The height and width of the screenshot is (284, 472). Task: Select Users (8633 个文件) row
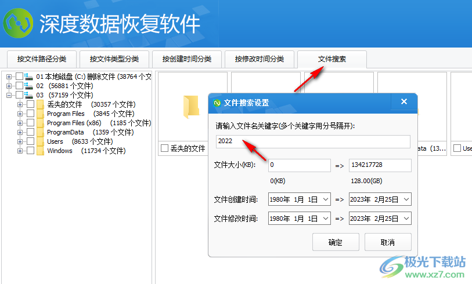click(80, 141)
